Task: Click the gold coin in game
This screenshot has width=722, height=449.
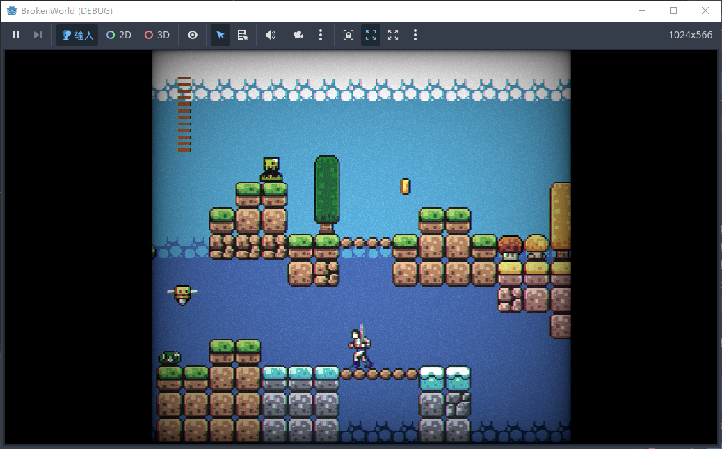Action: [x=406, y=186]
